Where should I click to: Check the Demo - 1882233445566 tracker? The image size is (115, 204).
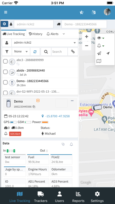coord(5,82)
